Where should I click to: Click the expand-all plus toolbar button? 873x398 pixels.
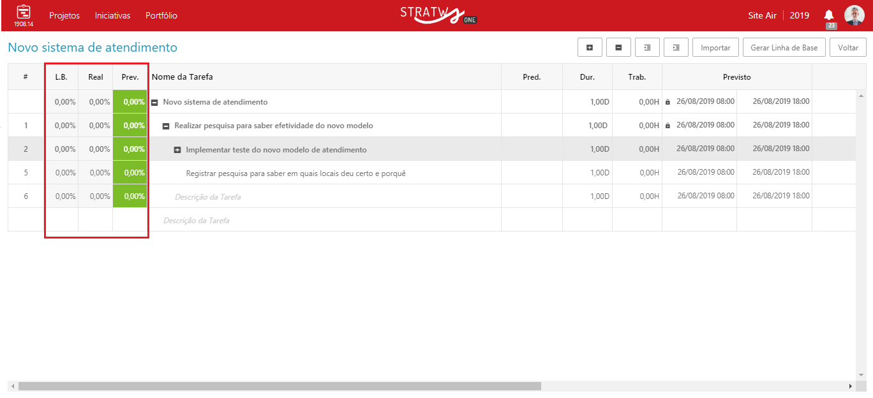[590, 48]
